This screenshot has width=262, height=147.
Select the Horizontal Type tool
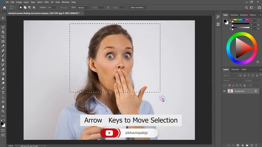pyautogui.click(x=3, y=93)
